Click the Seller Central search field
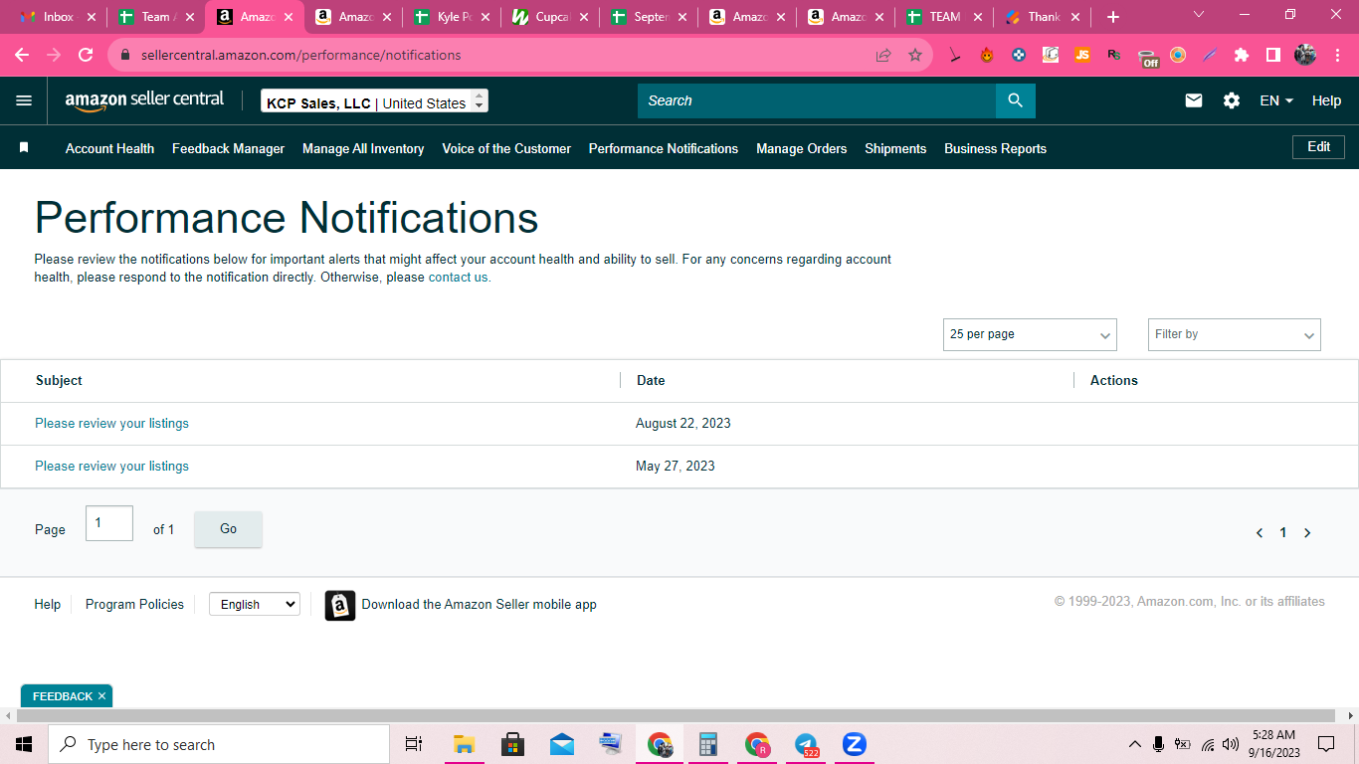Image resolution: width=1359 pixels, height=764 pixels. click(x=817, y=100)
